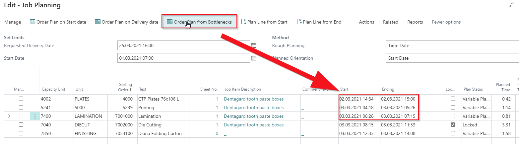Viewport: 519px width, 144px height.
Task: Open row options menu for Lamination line
Action: tap(35, 116)
